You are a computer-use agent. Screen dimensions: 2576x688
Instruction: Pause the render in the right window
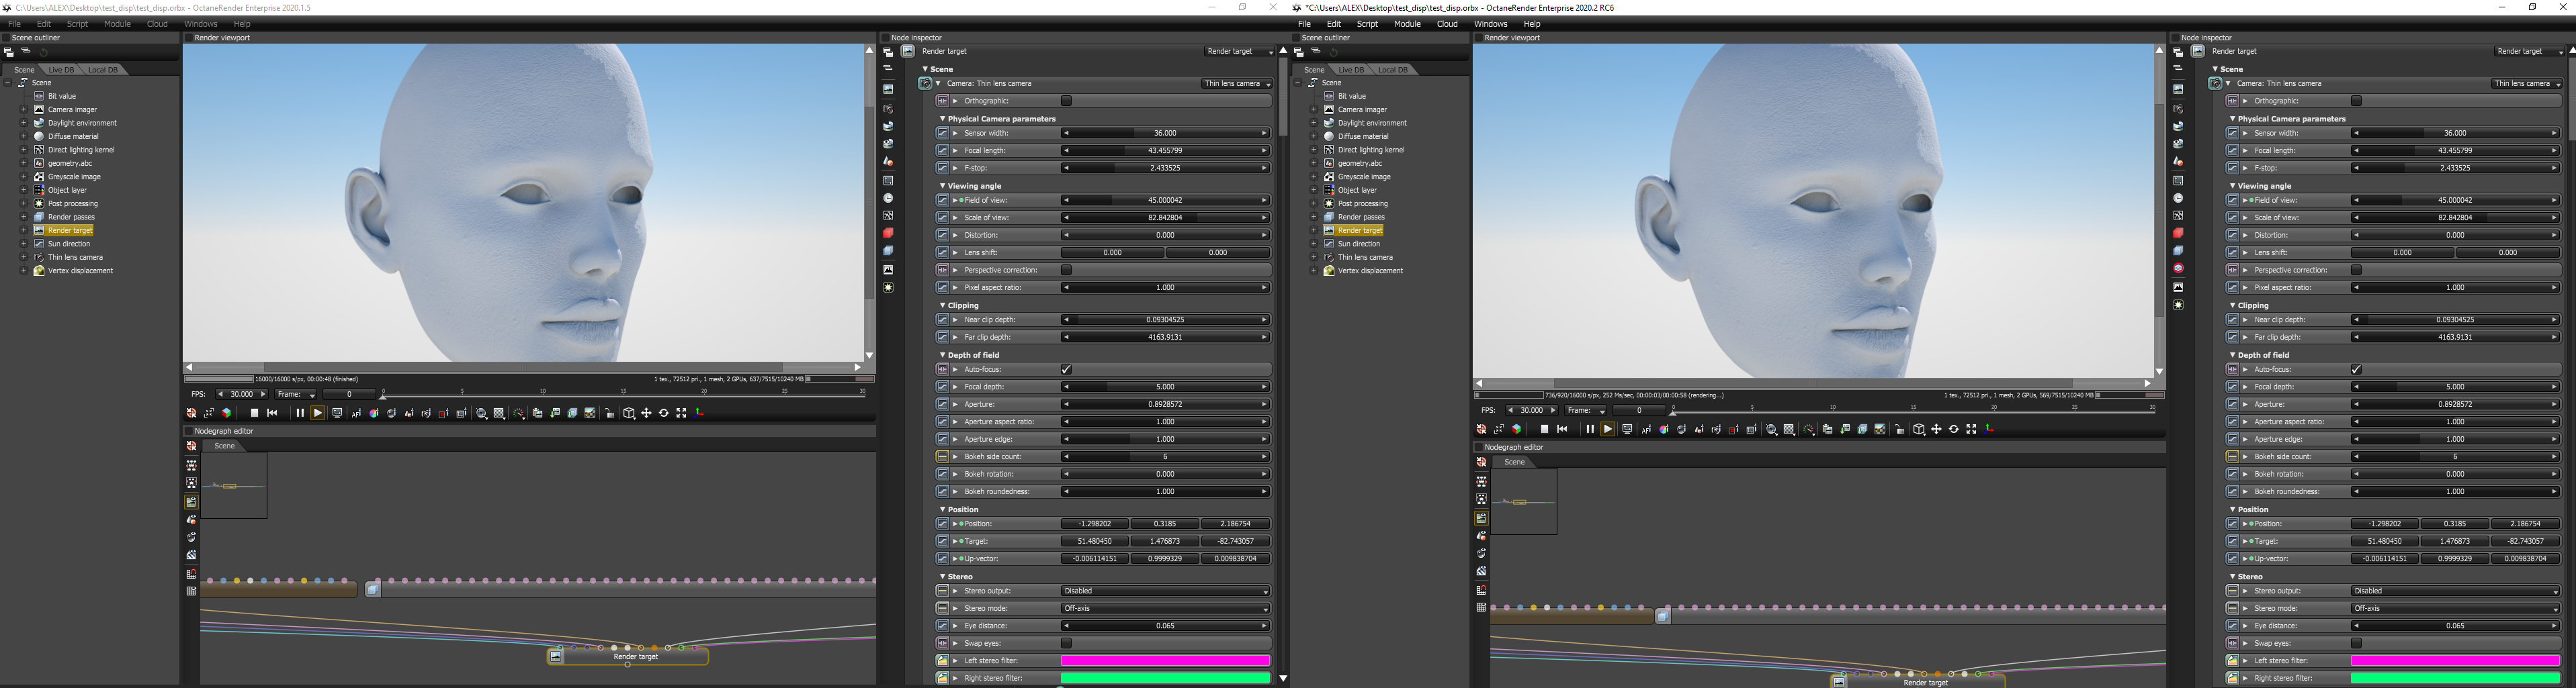tap(1590, 428)
